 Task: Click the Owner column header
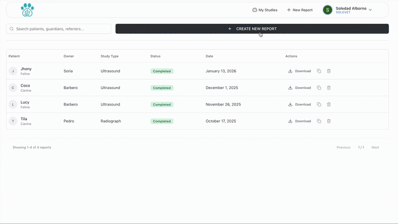(69, 56)
